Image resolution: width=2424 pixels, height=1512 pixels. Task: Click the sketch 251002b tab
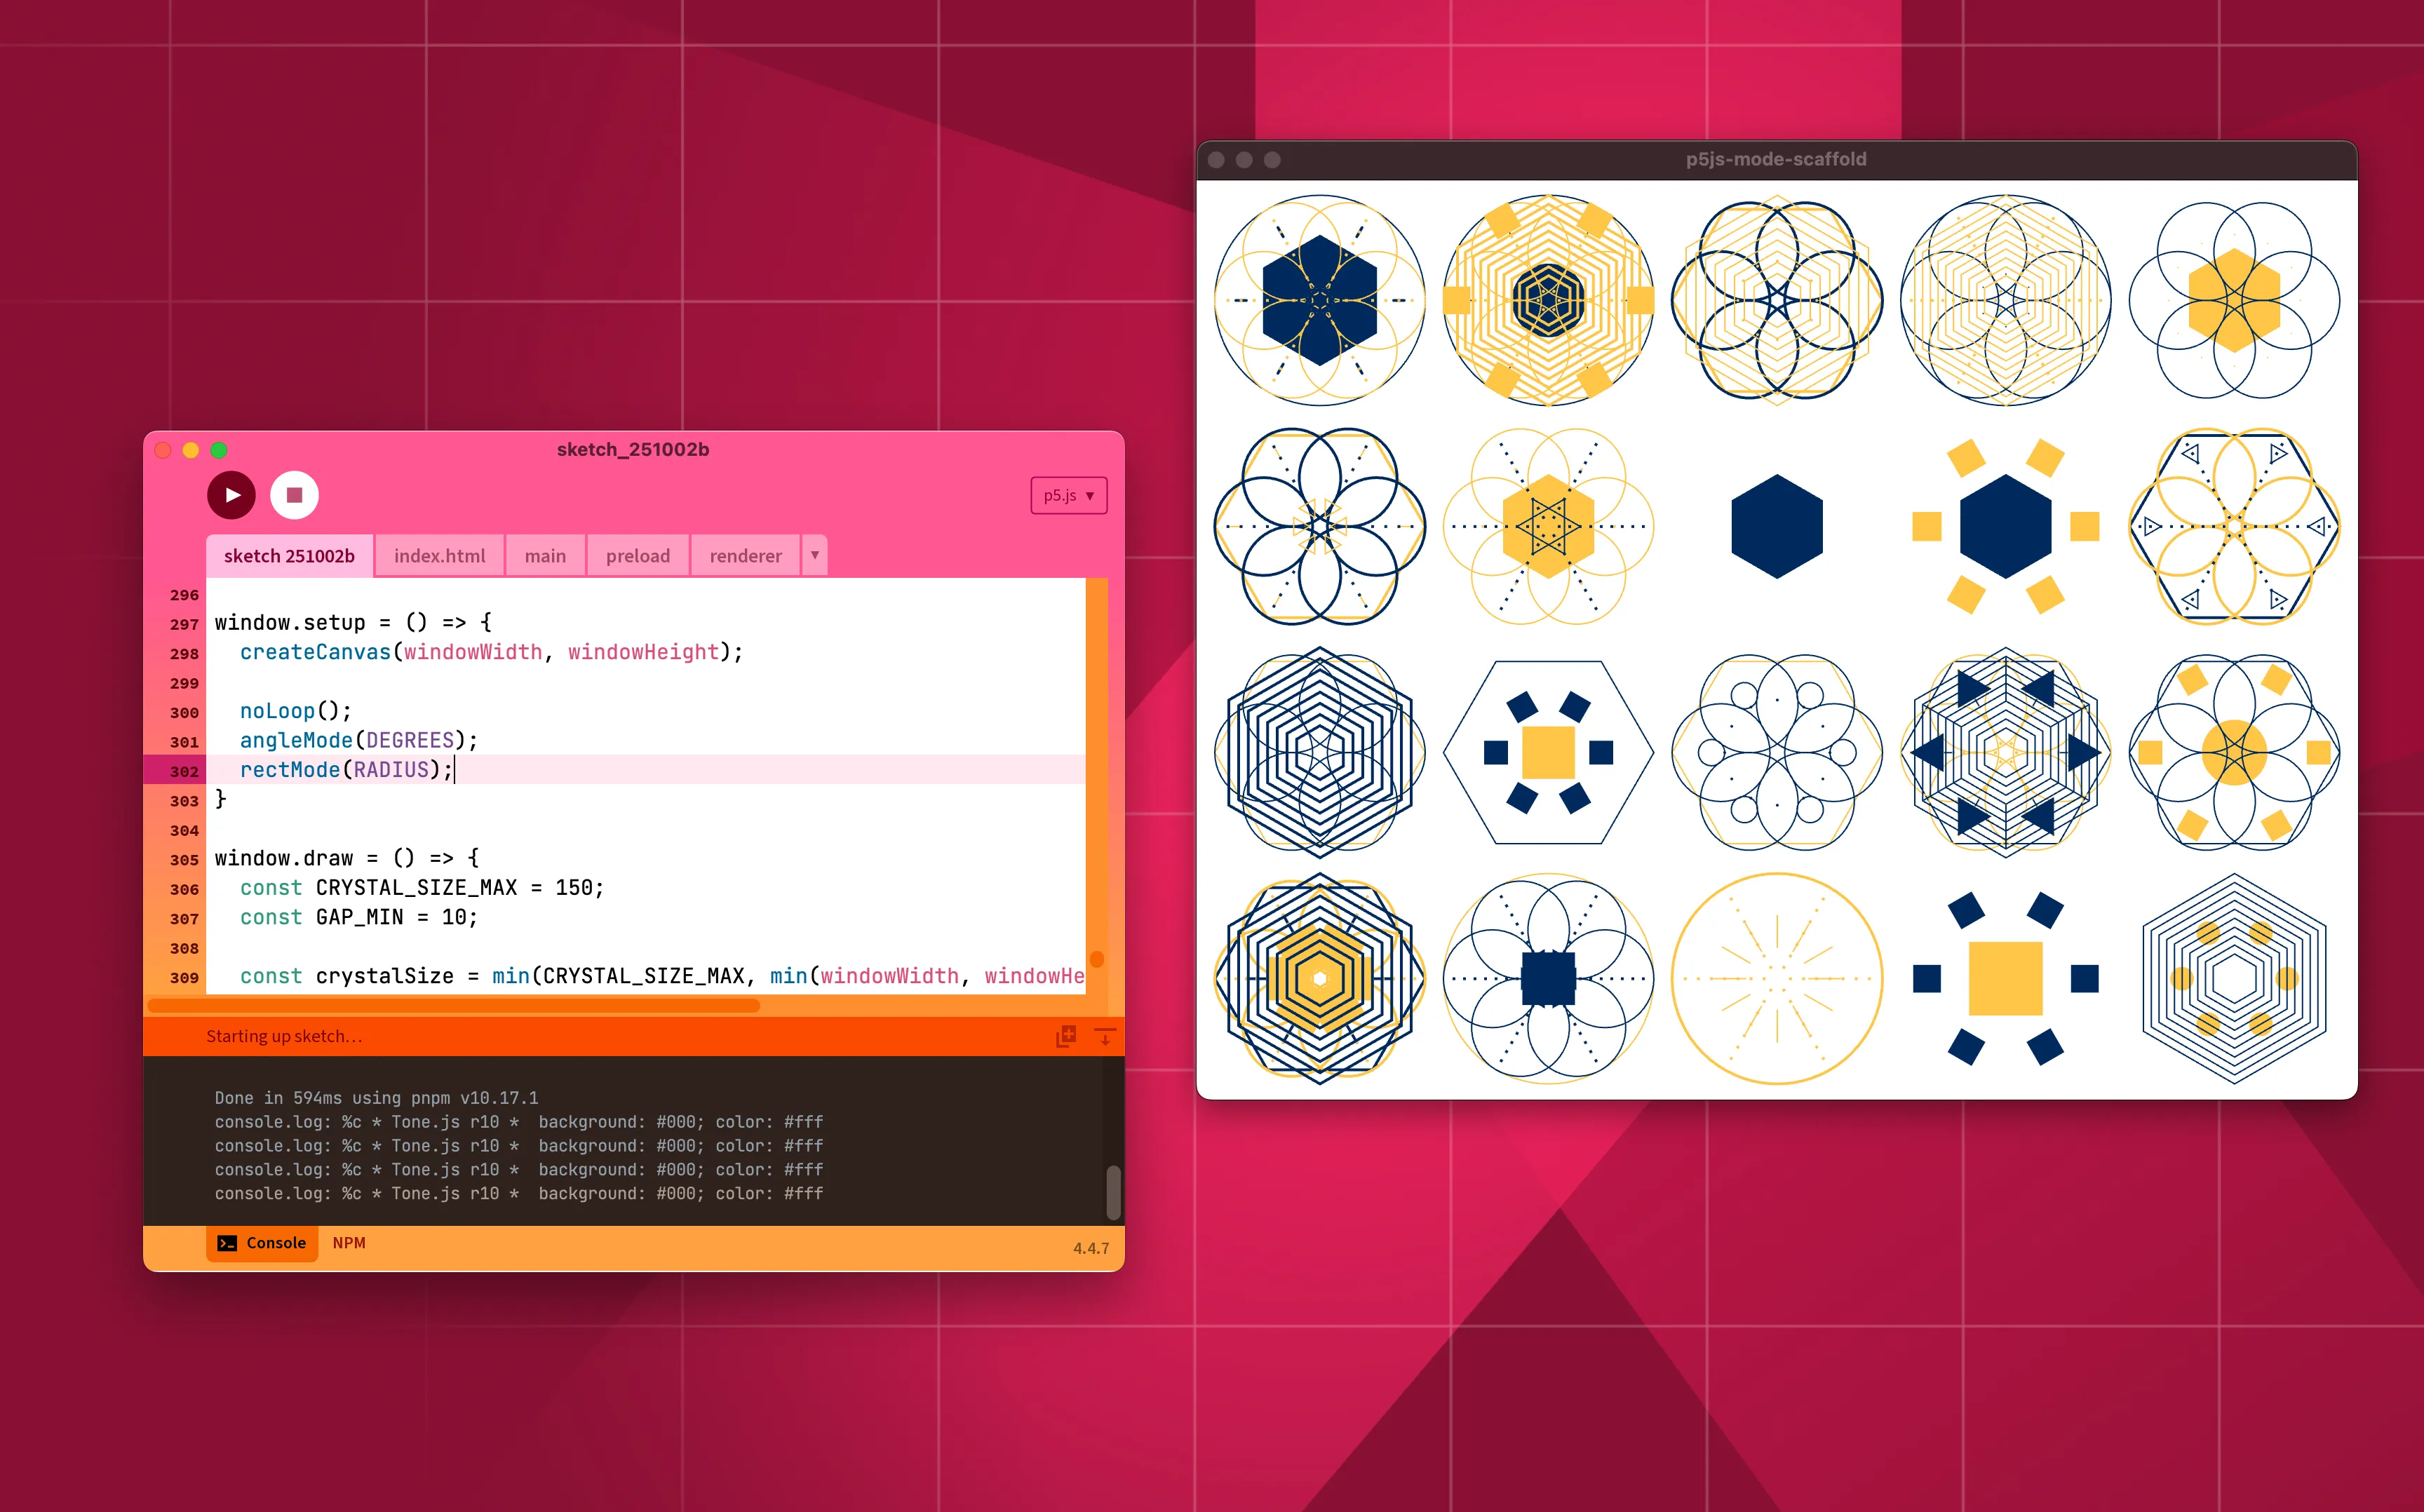click(289, 556)
